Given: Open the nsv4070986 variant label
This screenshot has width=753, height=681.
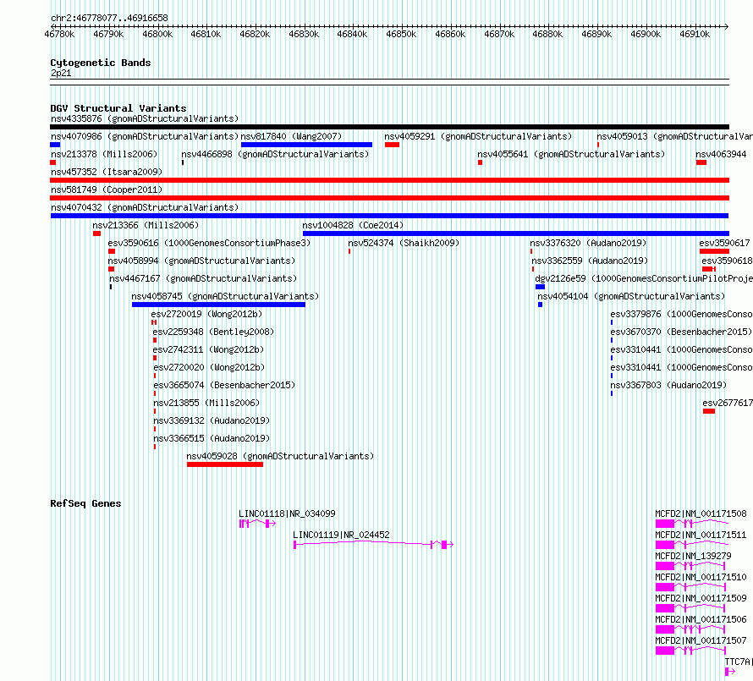Looking at the screenshot, I should coord(145,136).
